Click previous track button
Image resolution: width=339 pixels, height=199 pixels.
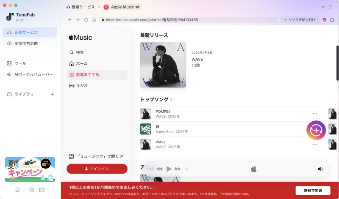tap(160, 169)
